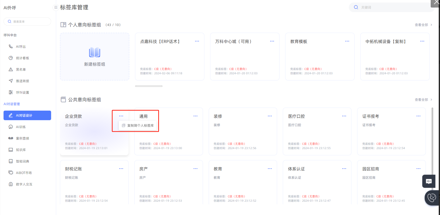Switch to AI对话设计 menu item

coord(27,115)
